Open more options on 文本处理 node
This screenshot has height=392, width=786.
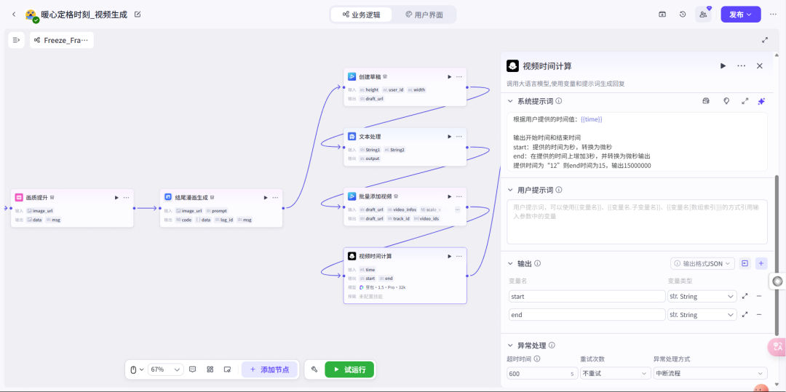click(459, 137)
